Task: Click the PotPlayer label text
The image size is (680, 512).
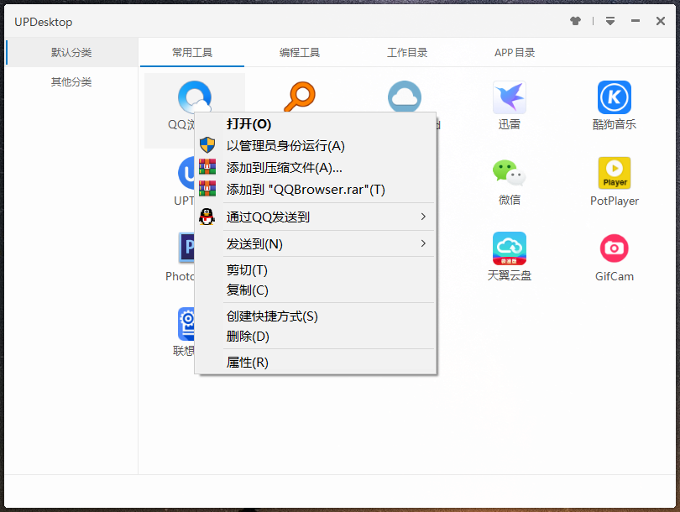Action: (614, 201)
